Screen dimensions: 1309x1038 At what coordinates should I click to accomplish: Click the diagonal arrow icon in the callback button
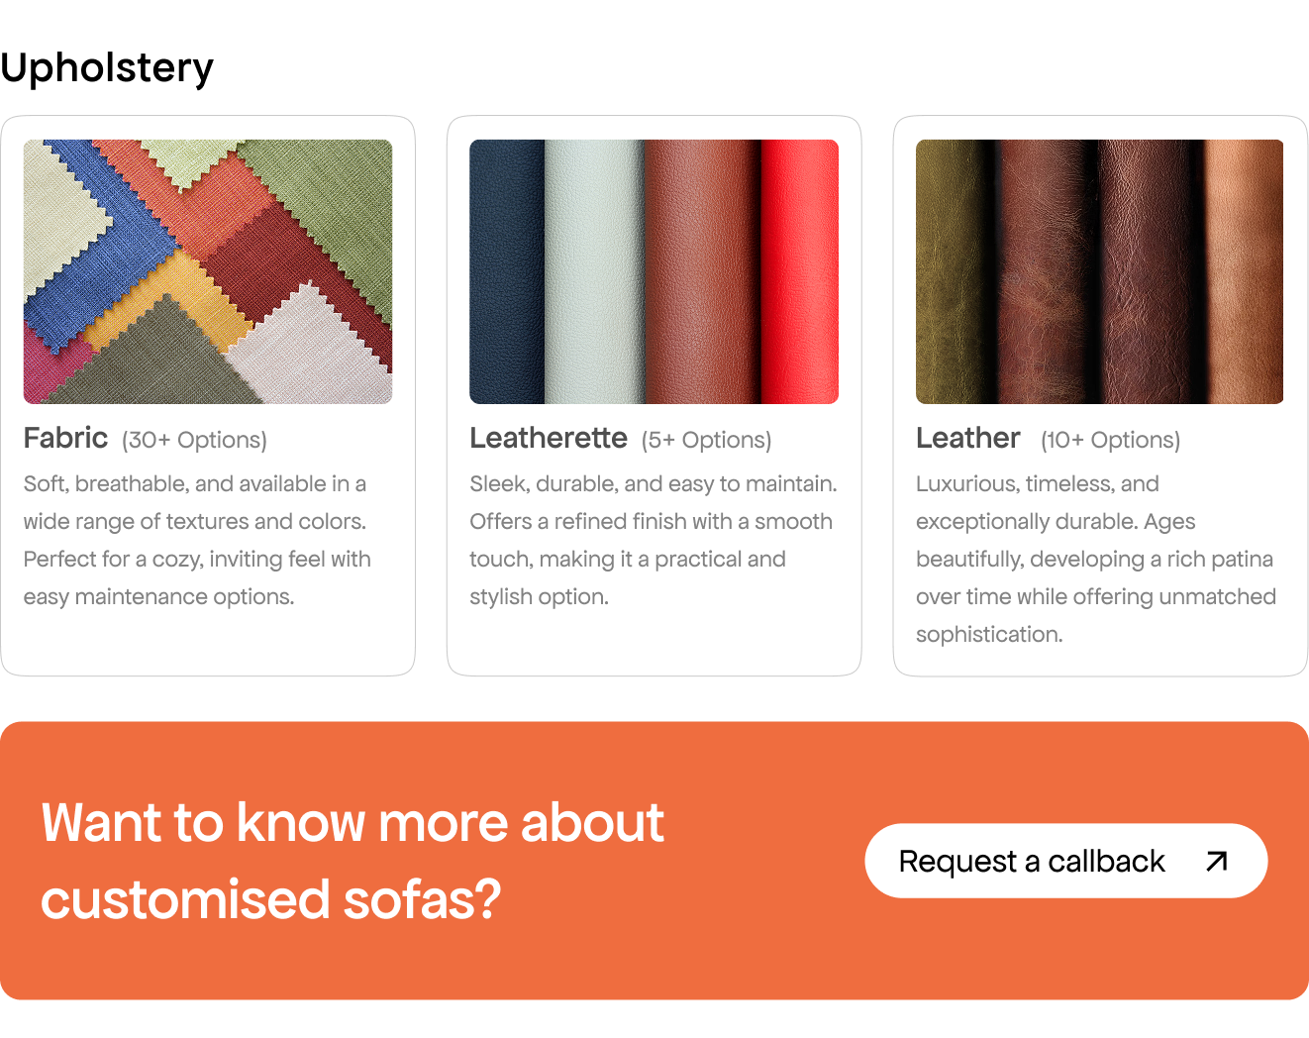coord(1217,862)
